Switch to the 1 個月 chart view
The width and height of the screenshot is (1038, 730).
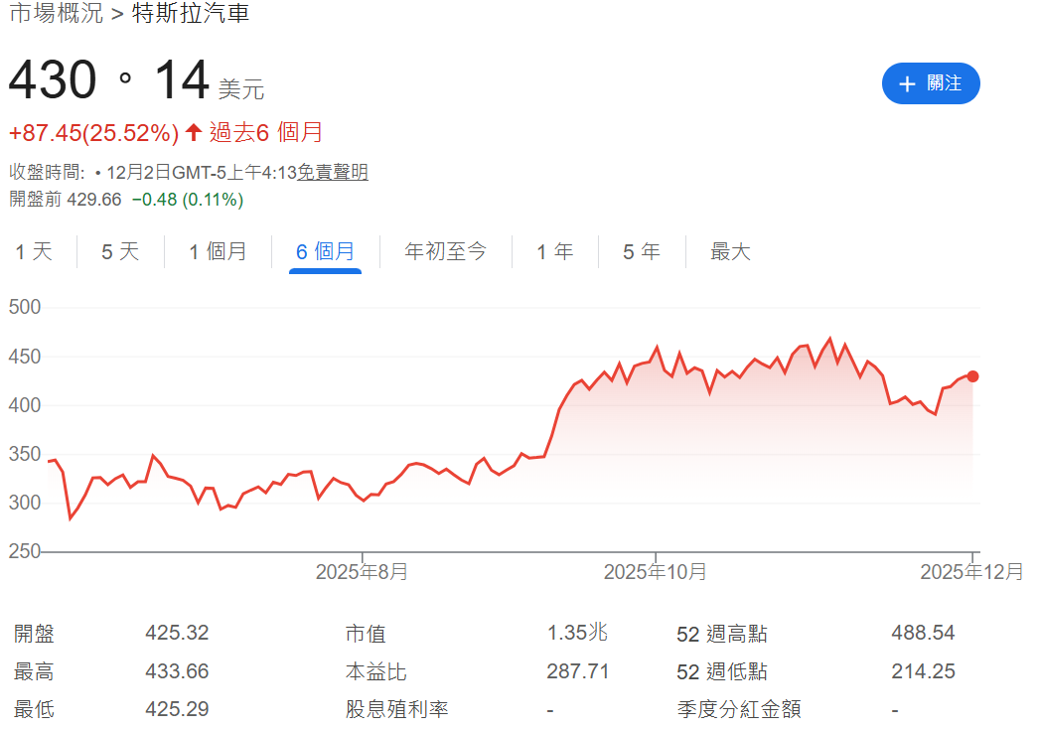point(218,251)
